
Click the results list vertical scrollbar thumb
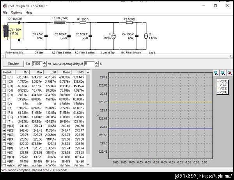tap(88, 114)
